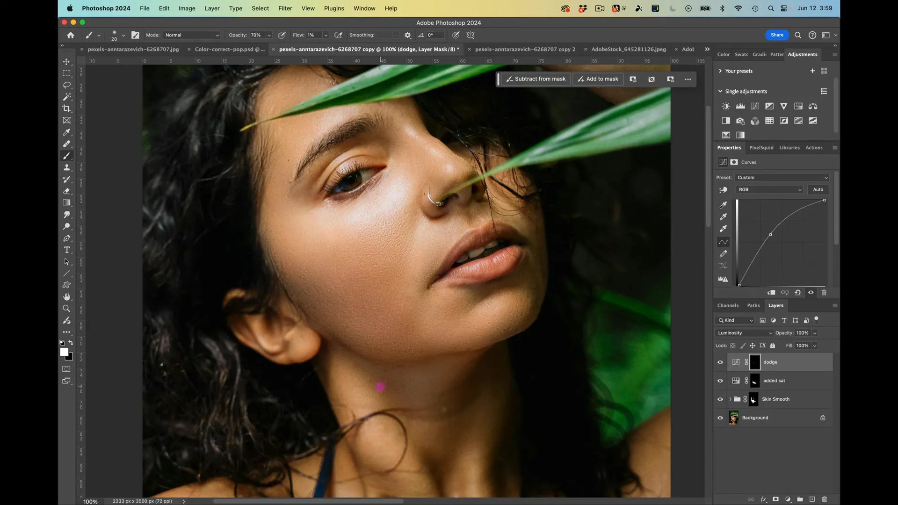The height and width of the screenshot is (505, 898).
Task: Open the Preset dropdown in Curves properties
Action: (782, 177)
